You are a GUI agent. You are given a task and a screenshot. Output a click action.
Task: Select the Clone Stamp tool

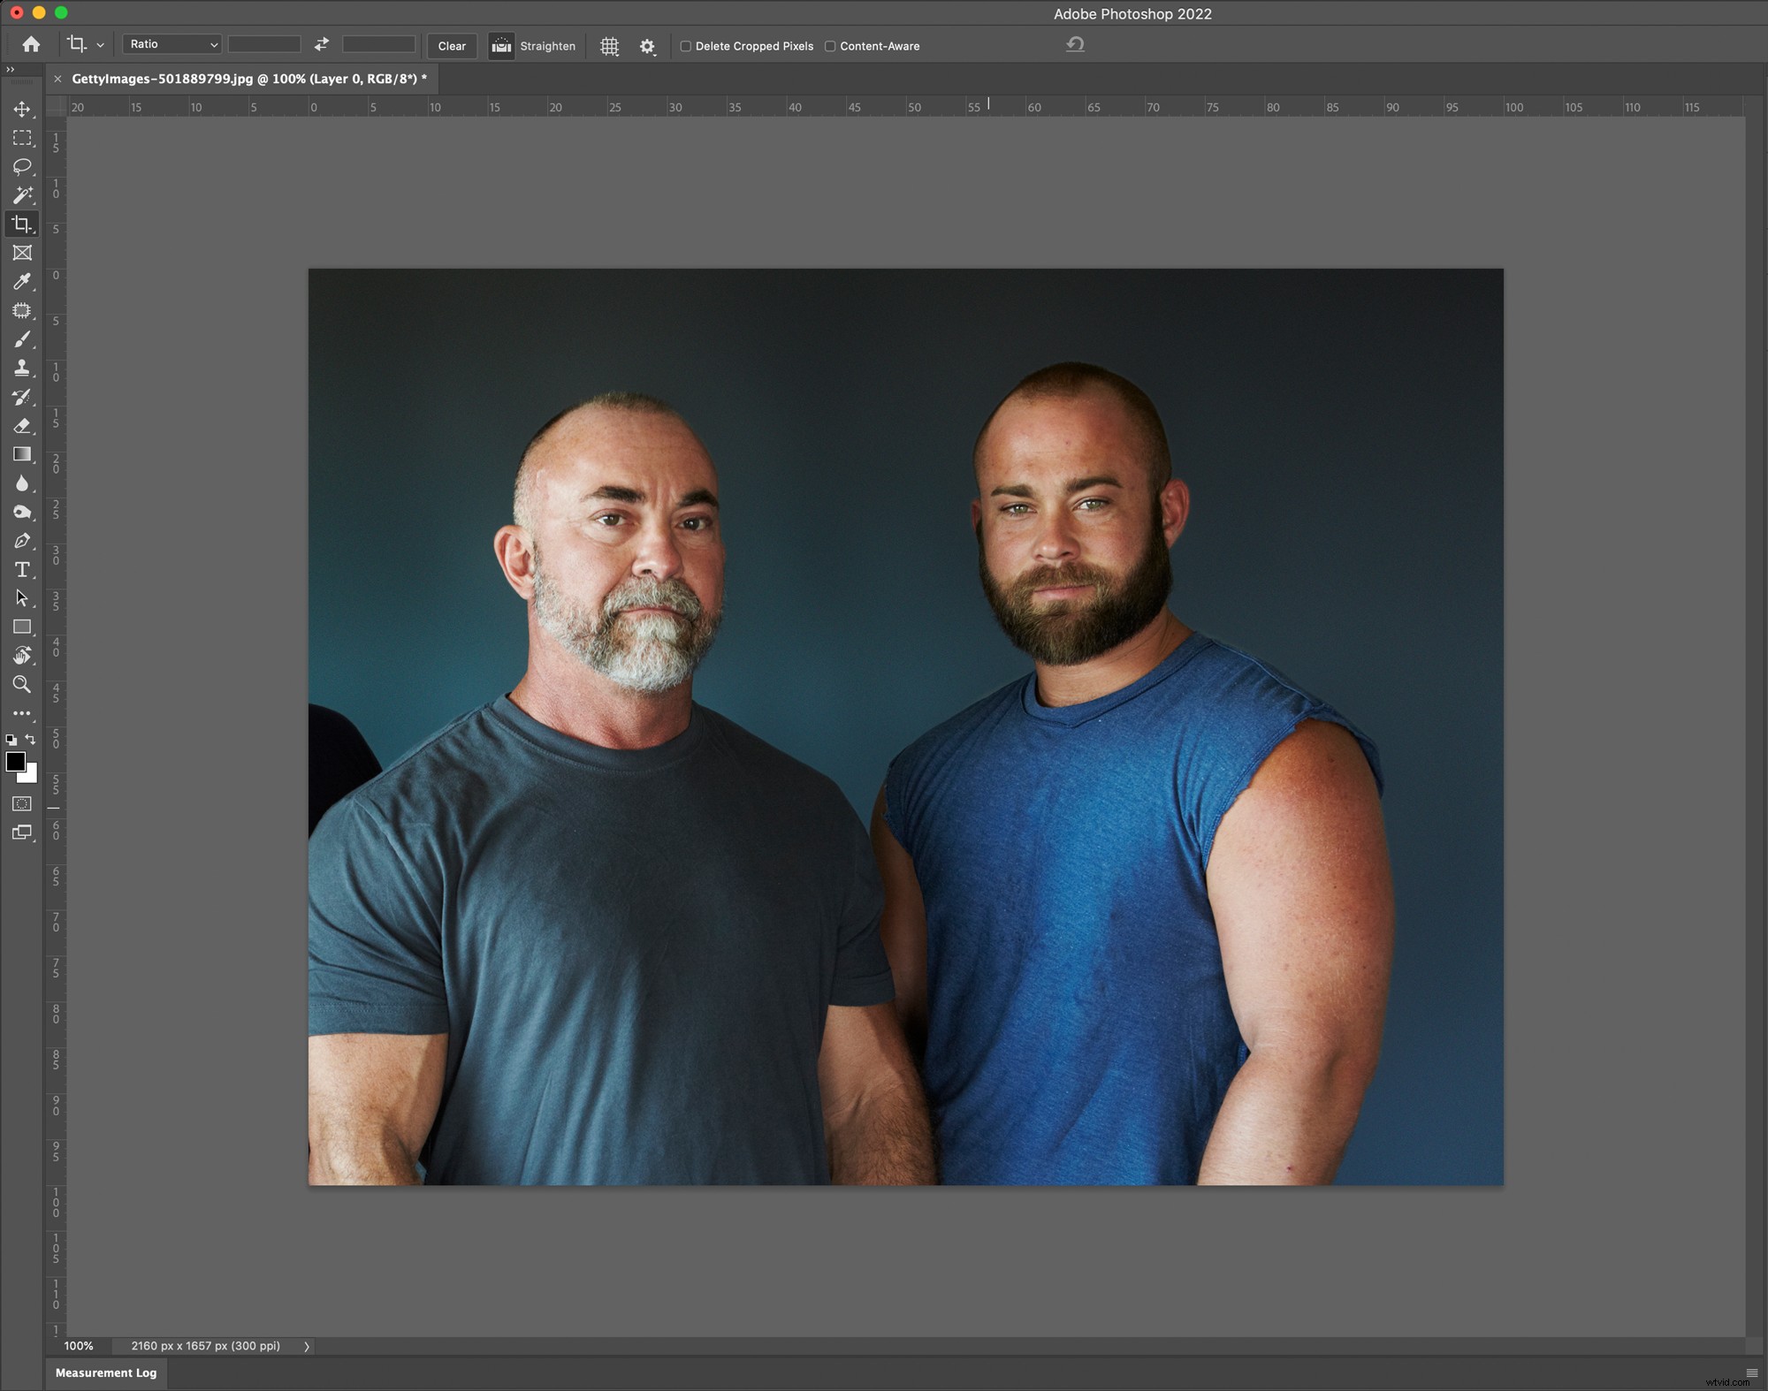coord(22,368)
